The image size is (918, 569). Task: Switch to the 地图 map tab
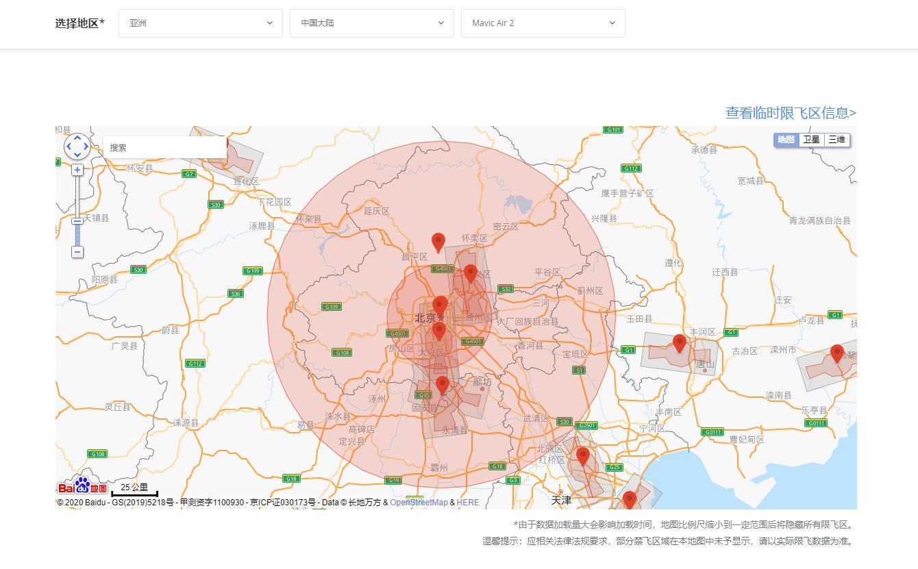[x=786, y=140]
